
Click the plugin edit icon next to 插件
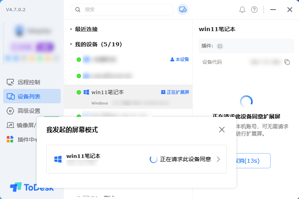(220, 46)
